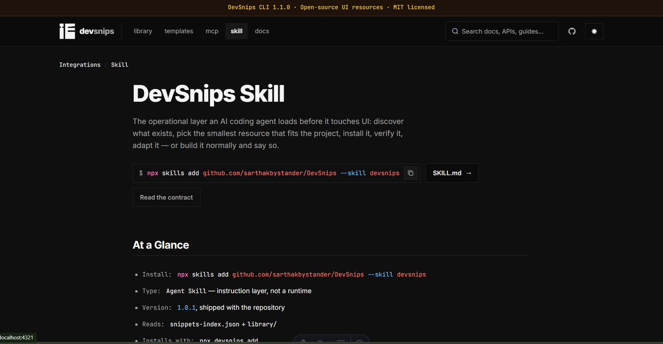Open the SKILL.md link button

(x=452, y=173)
